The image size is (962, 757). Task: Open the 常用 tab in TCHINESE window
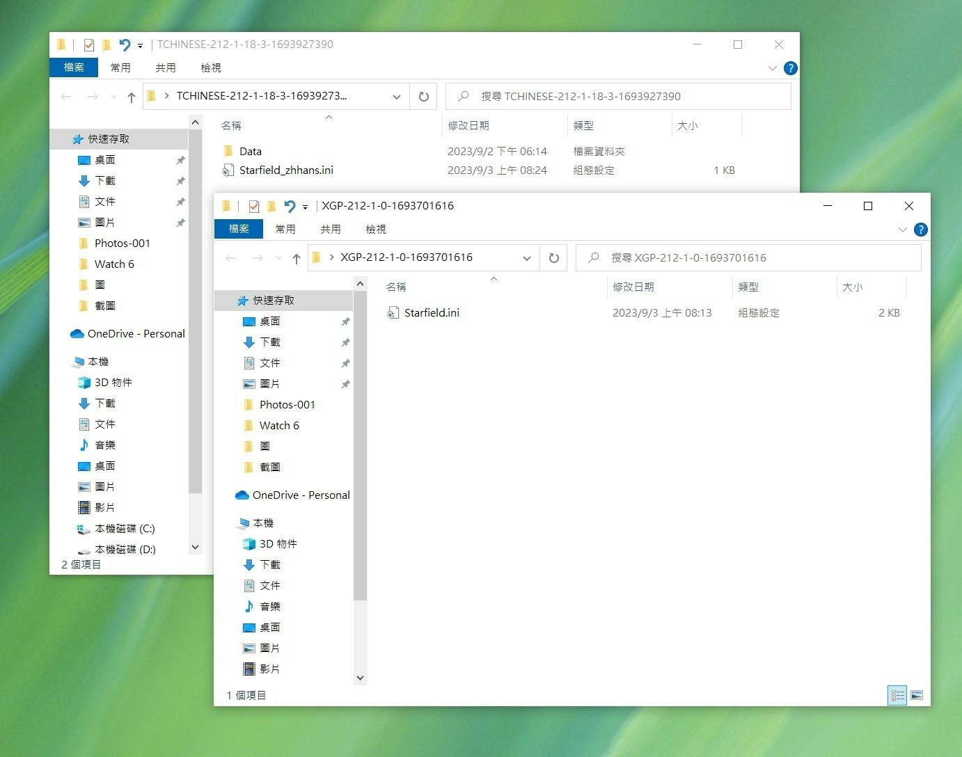(120, 67)
